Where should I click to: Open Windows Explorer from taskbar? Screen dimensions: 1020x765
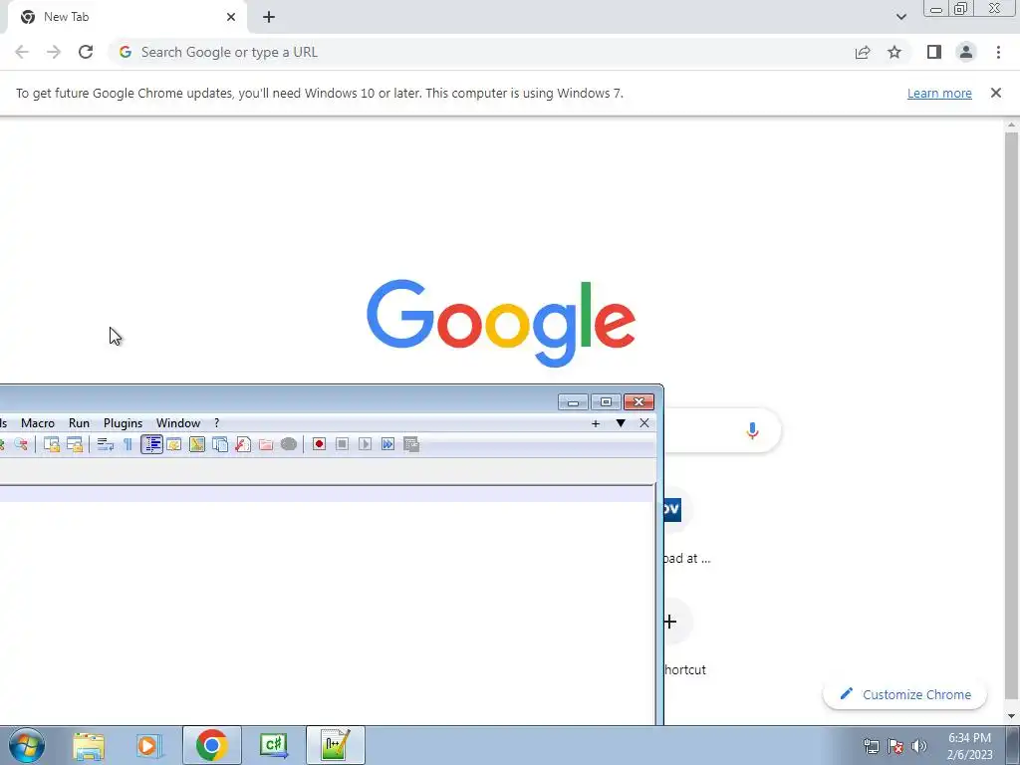[89, 745]
